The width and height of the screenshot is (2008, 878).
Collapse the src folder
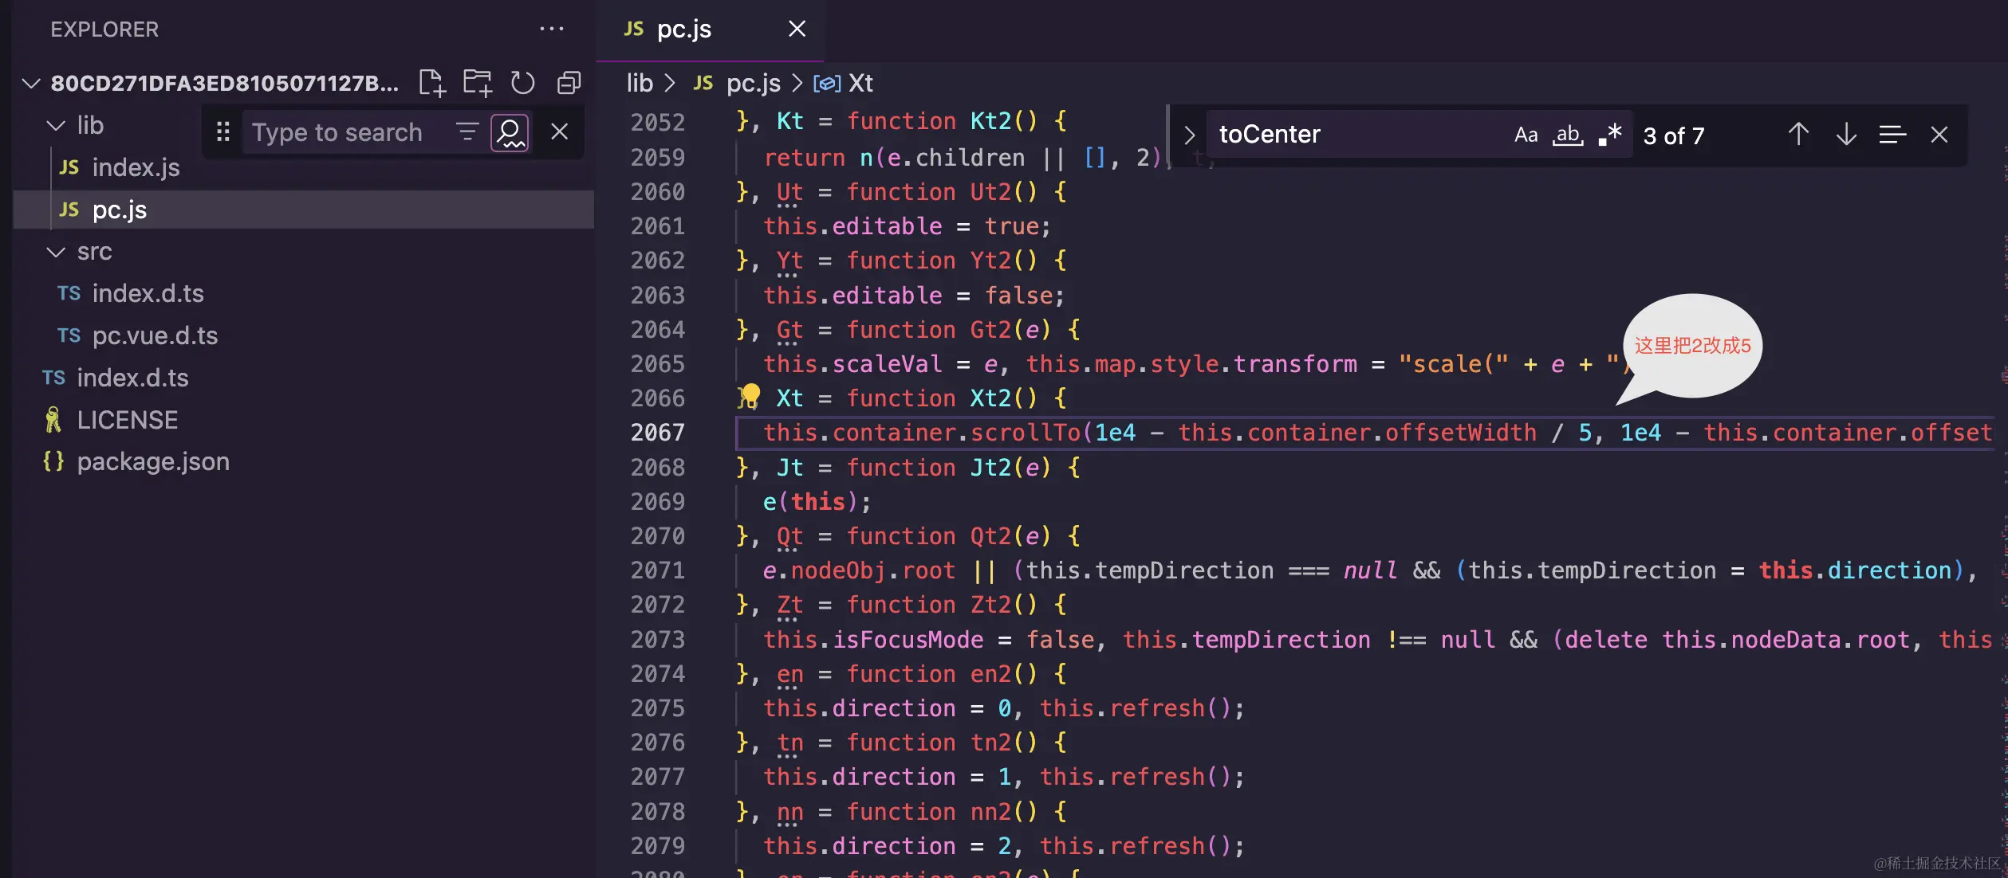[56, 252]
